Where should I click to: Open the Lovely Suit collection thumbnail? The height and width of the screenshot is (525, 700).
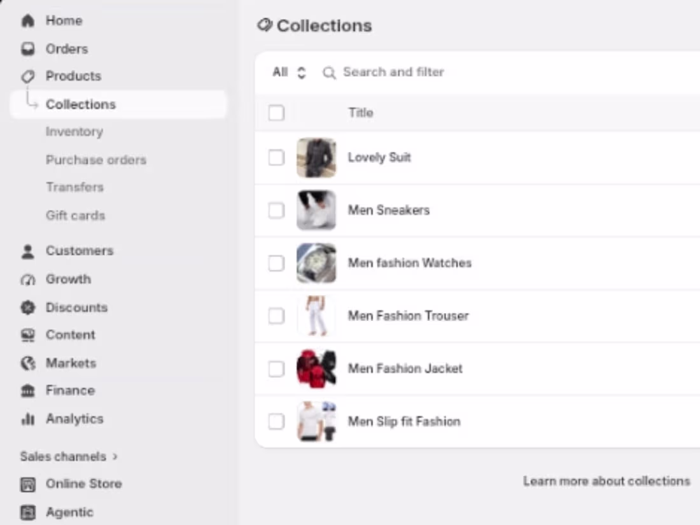[x=316, y=158]
